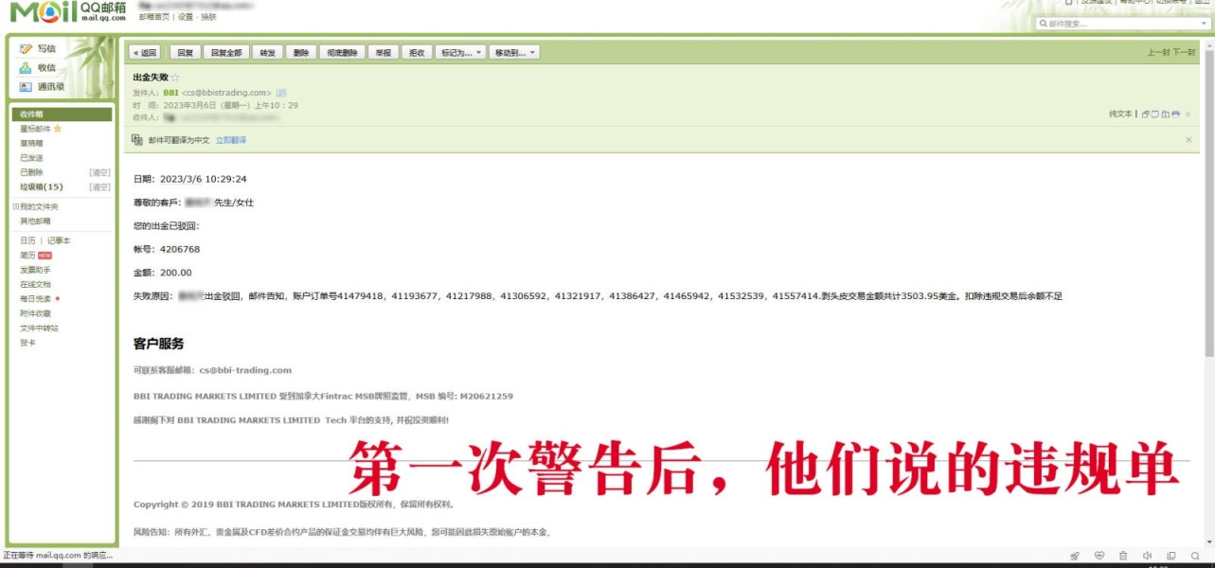The width and height of the screenshot is (1215, 568).
Task: Forward the email with 转发
Action: click(268, 53)
